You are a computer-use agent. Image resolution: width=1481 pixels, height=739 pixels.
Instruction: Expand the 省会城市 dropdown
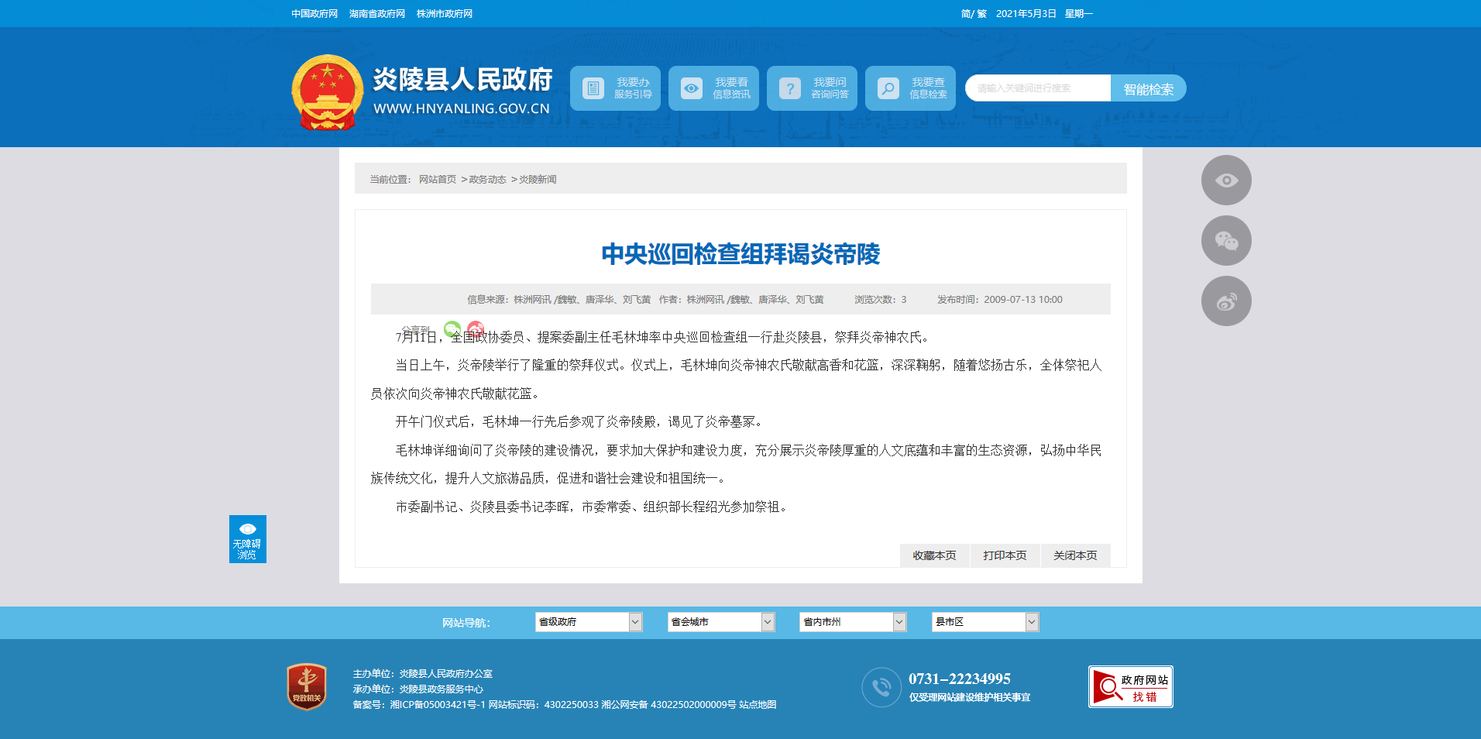(720, 622)
